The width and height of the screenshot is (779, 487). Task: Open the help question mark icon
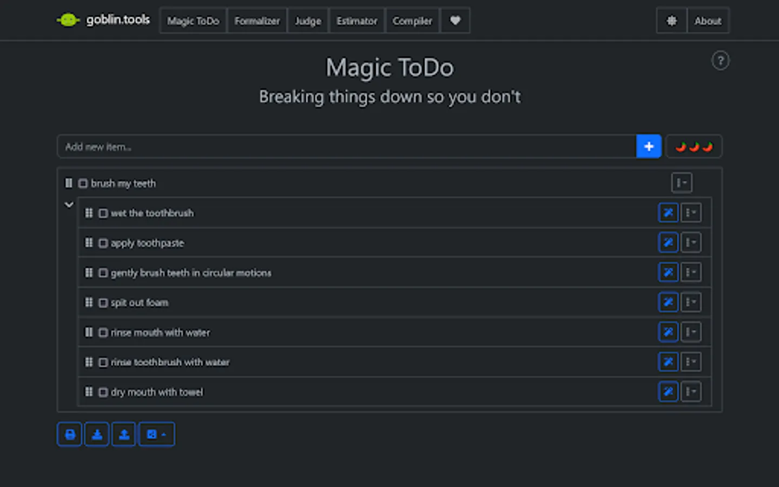(x=720, y=60)
